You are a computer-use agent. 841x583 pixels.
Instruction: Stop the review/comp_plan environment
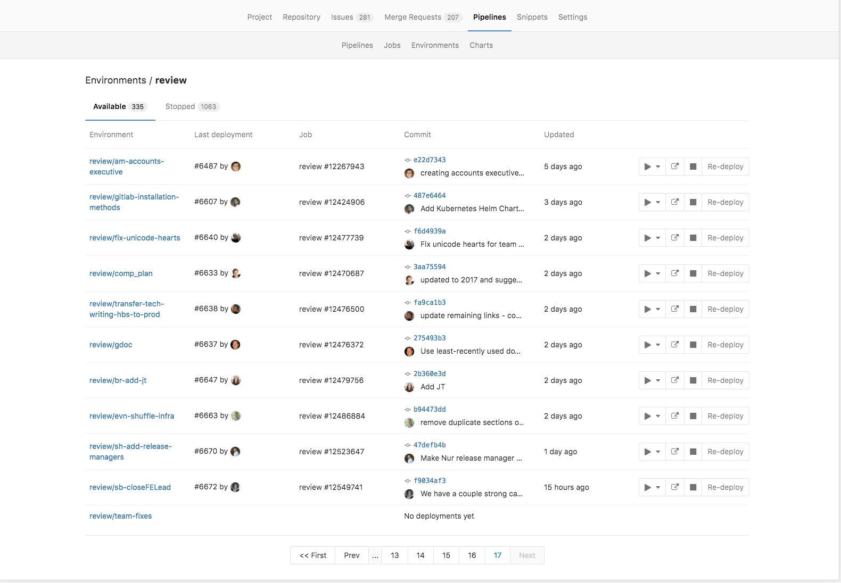(693, 273)
